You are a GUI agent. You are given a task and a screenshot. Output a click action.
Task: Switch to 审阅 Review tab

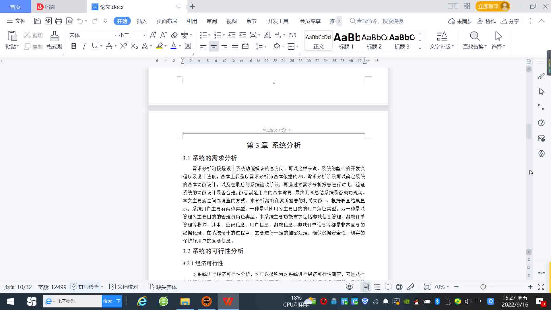[212, 21]
